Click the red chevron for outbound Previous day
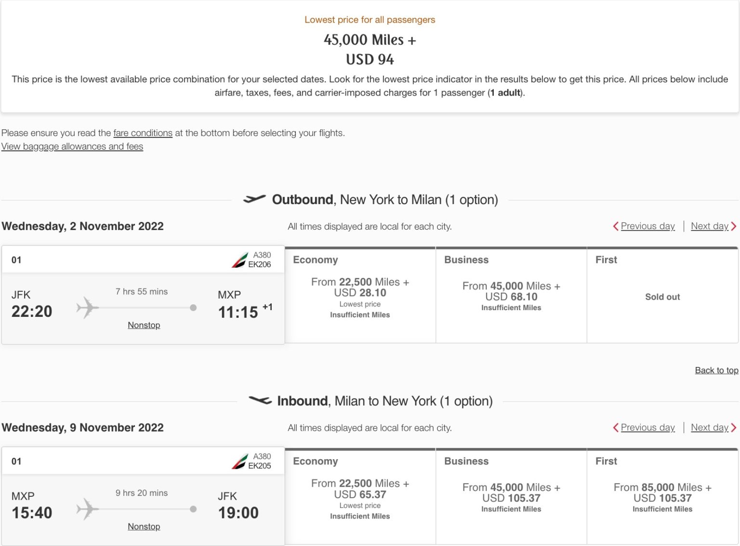 pyautogui.click(x=616, y=226)
